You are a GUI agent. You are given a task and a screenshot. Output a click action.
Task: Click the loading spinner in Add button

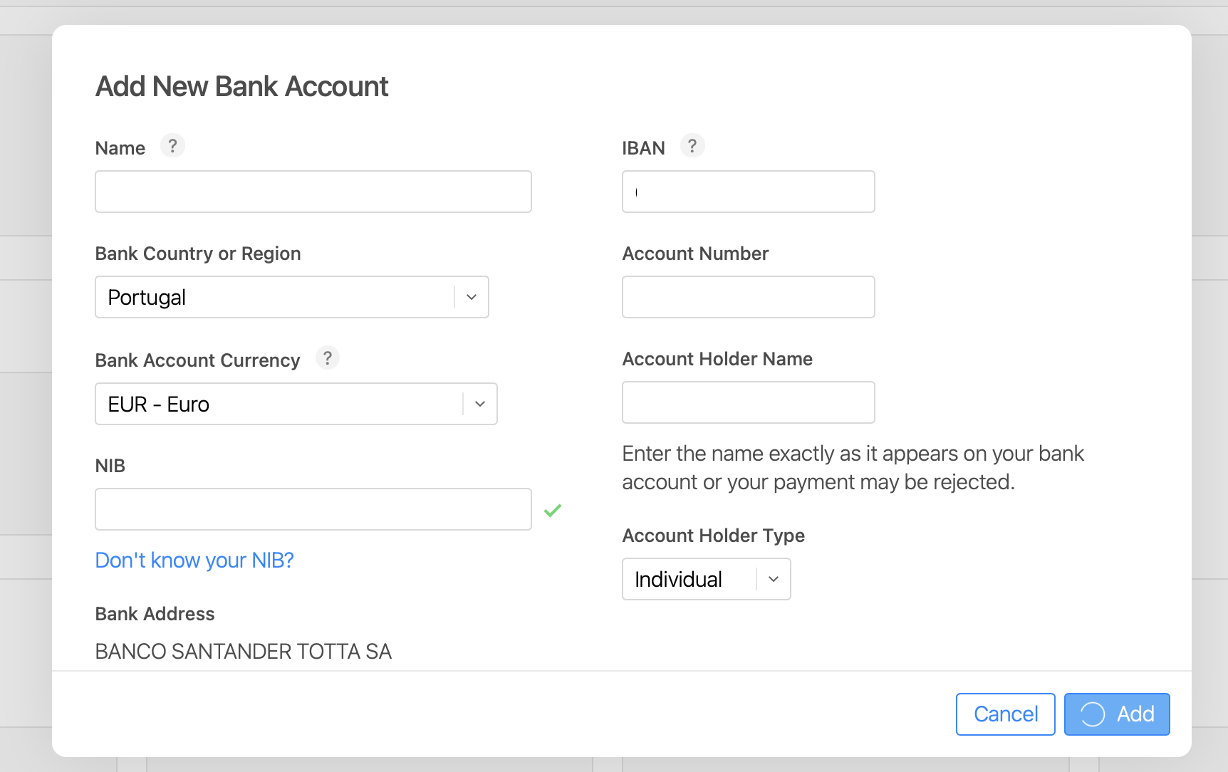point(1092,714)
